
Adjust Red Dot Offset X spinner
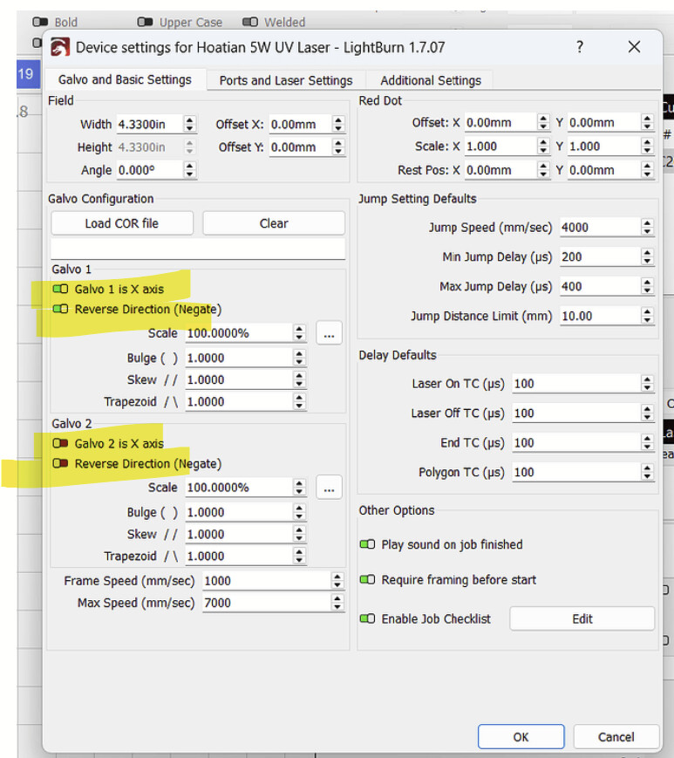click(x=543, y=122)
